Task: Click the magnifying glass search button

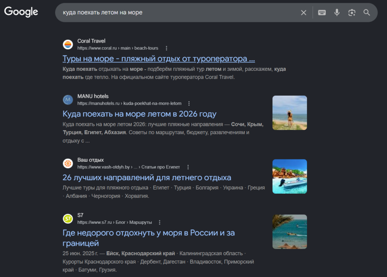Action: [x=367, y=12]
